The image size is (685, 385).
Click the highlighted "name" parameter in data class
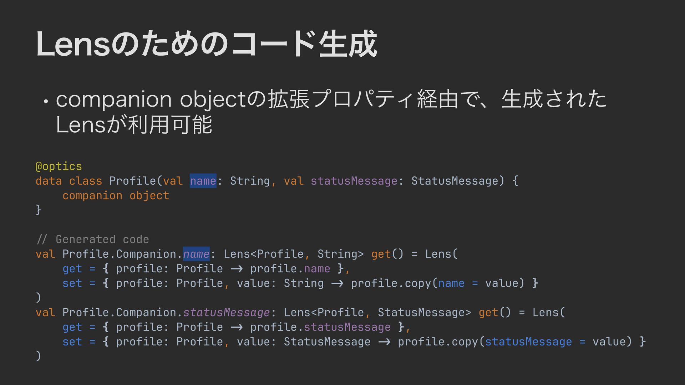pyautogui.click(x=203, y=181)
